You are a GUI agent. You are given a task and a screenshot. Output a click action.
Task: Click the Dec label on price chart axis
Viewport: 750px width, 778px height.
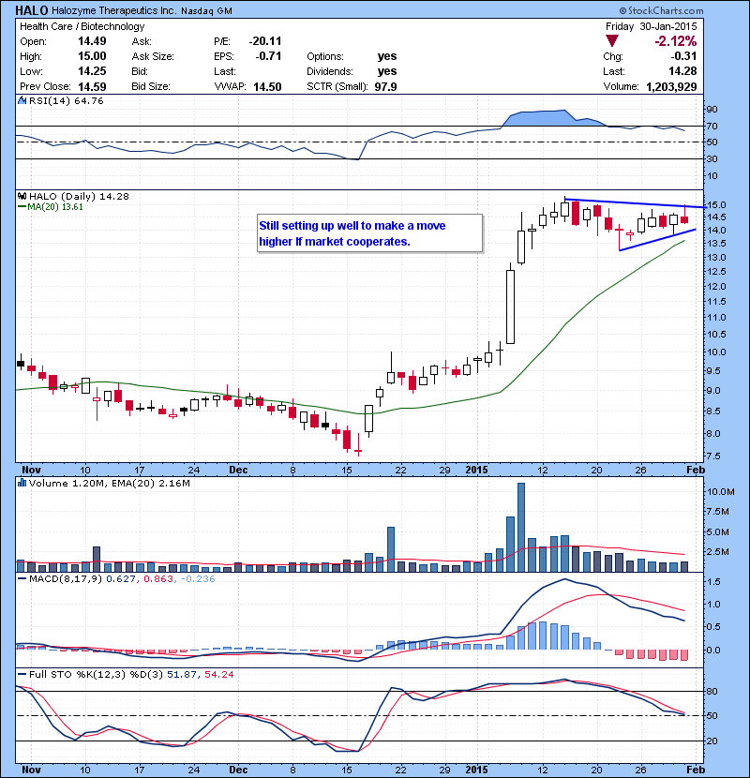coord(238,470)
